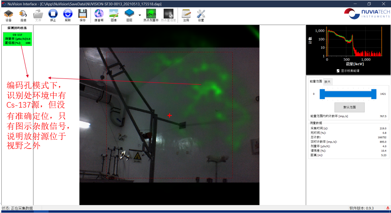Toggle the 热点剂量率 μSv/h icon
The height and width of the screenshot is (213, 391).
[x=151, y=14]
